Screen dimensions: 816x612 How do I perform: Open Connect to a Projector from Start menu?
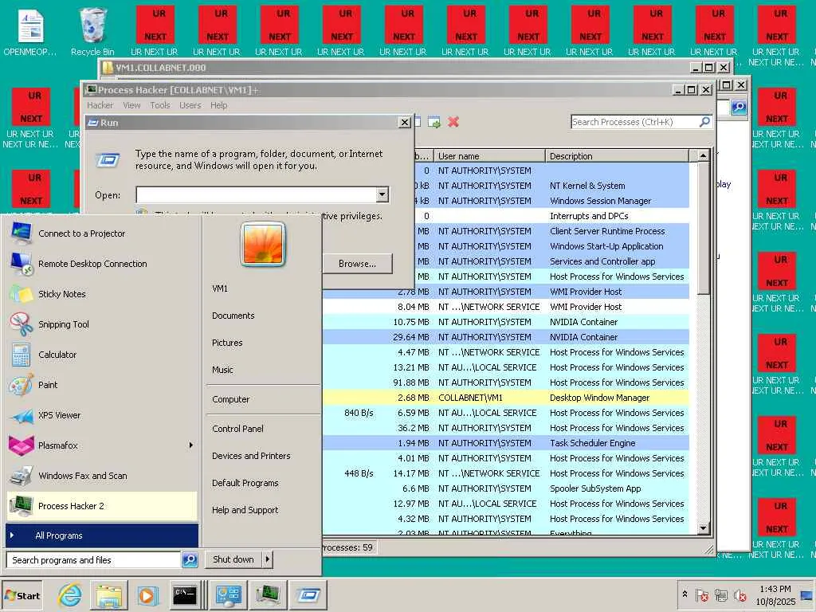click(102, 233)
